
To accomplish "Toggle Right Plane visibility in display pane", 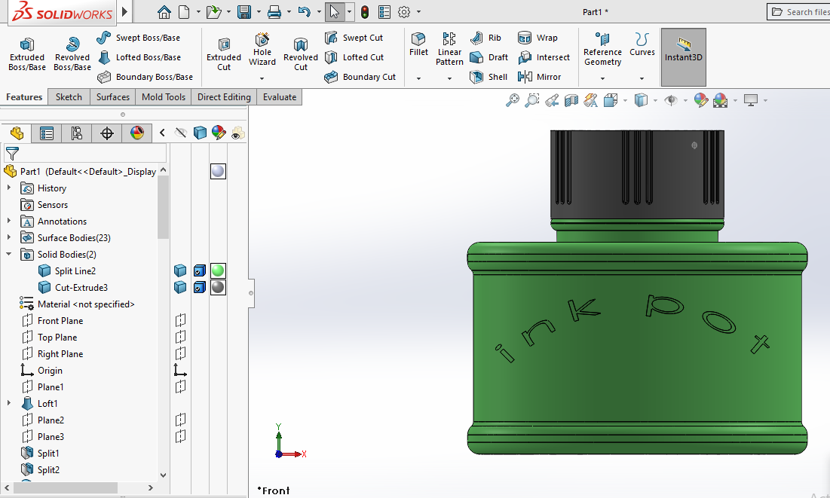I will 180,353.
